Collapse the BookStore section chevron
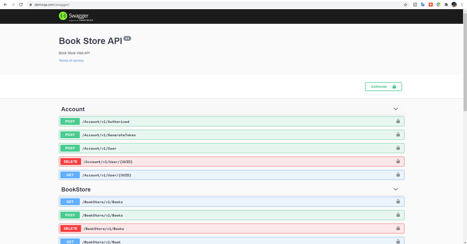The image size is (467, 244). pos(396,189)
